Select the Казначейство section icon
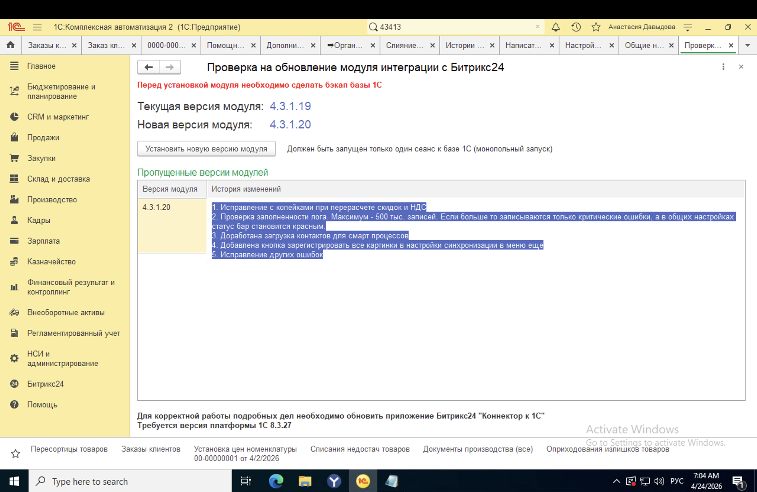The width and height of the screenshot is (757, 492). tap(14, 261)
